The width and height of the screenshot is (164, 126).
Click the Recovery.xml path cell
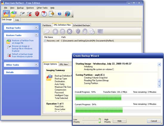tap(87, 41)
